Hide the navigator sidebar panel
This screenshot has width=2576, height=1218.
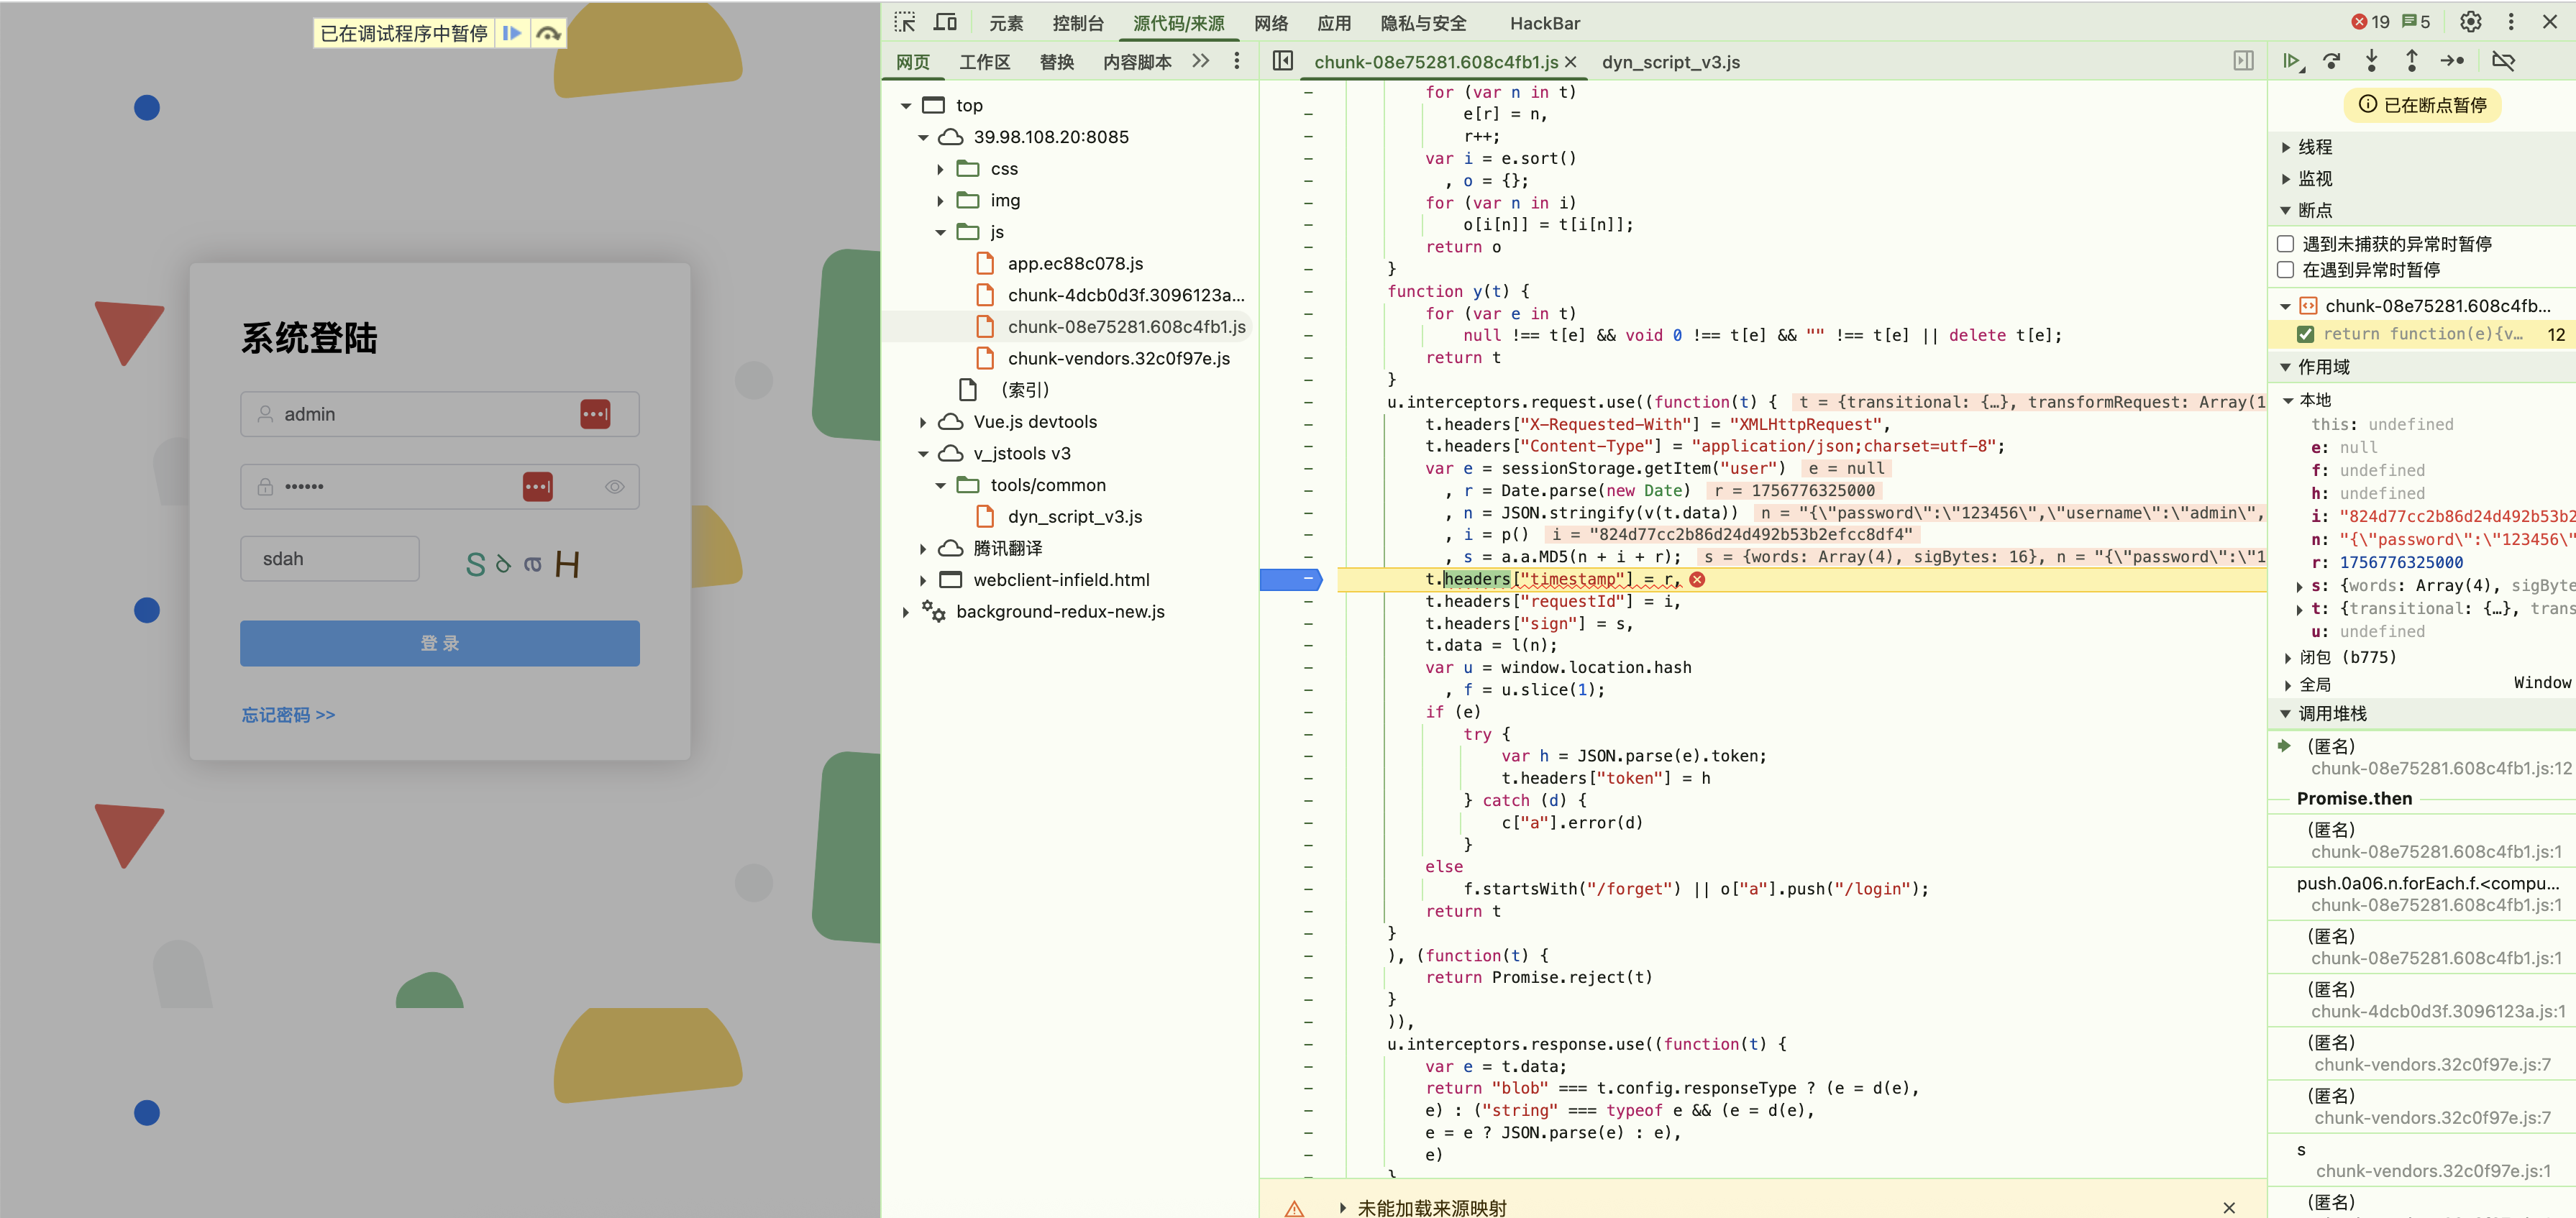1282,61
